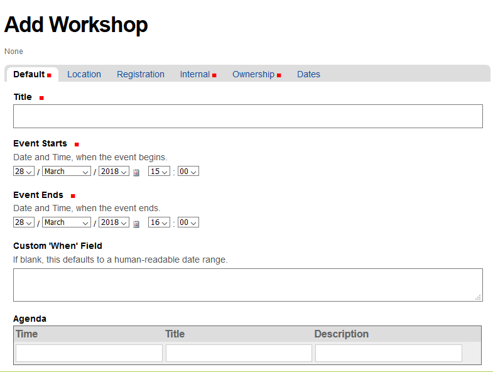The image size is (493, 372).
Task: Open the Event Ends hour dropdown
Action: click(x=159, y=222)
